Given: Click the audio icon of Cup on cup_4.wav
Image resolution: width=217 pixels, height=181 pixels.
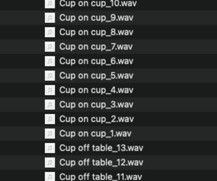Looking at the screenshot, I should (x=50, y=90).
